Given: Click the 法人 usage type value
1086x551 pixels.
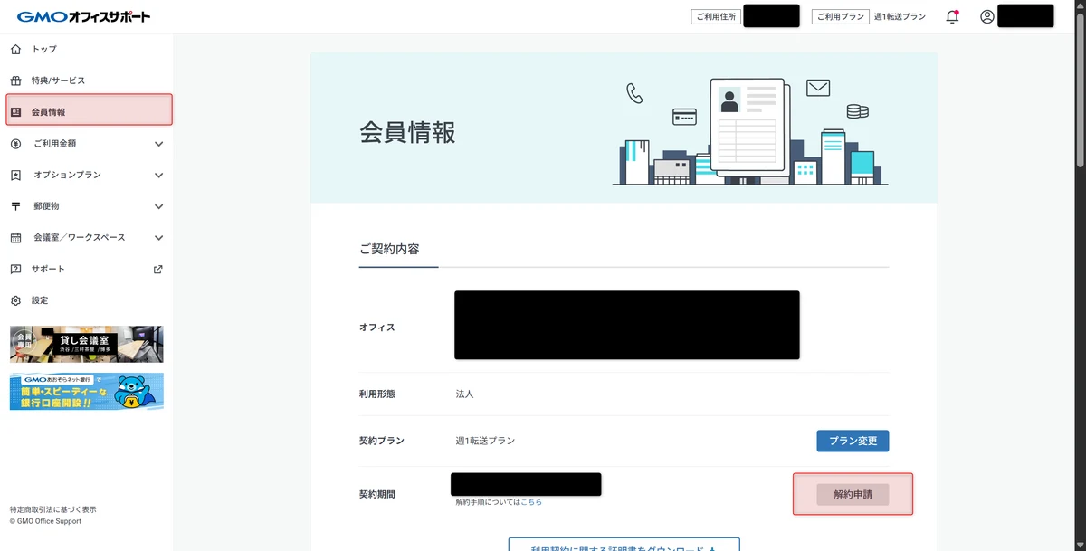Looking at the screenshot, I should [464, 394].
